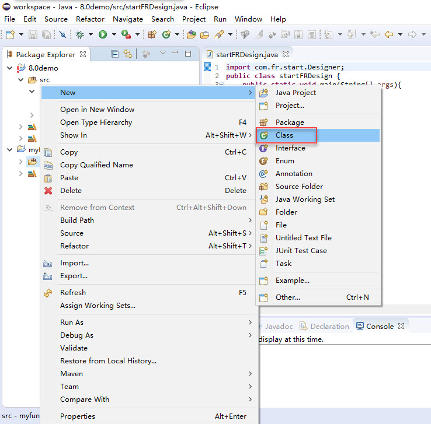
Task: Collapse the 8.0demo project tree node
Action: click(10, 68)
